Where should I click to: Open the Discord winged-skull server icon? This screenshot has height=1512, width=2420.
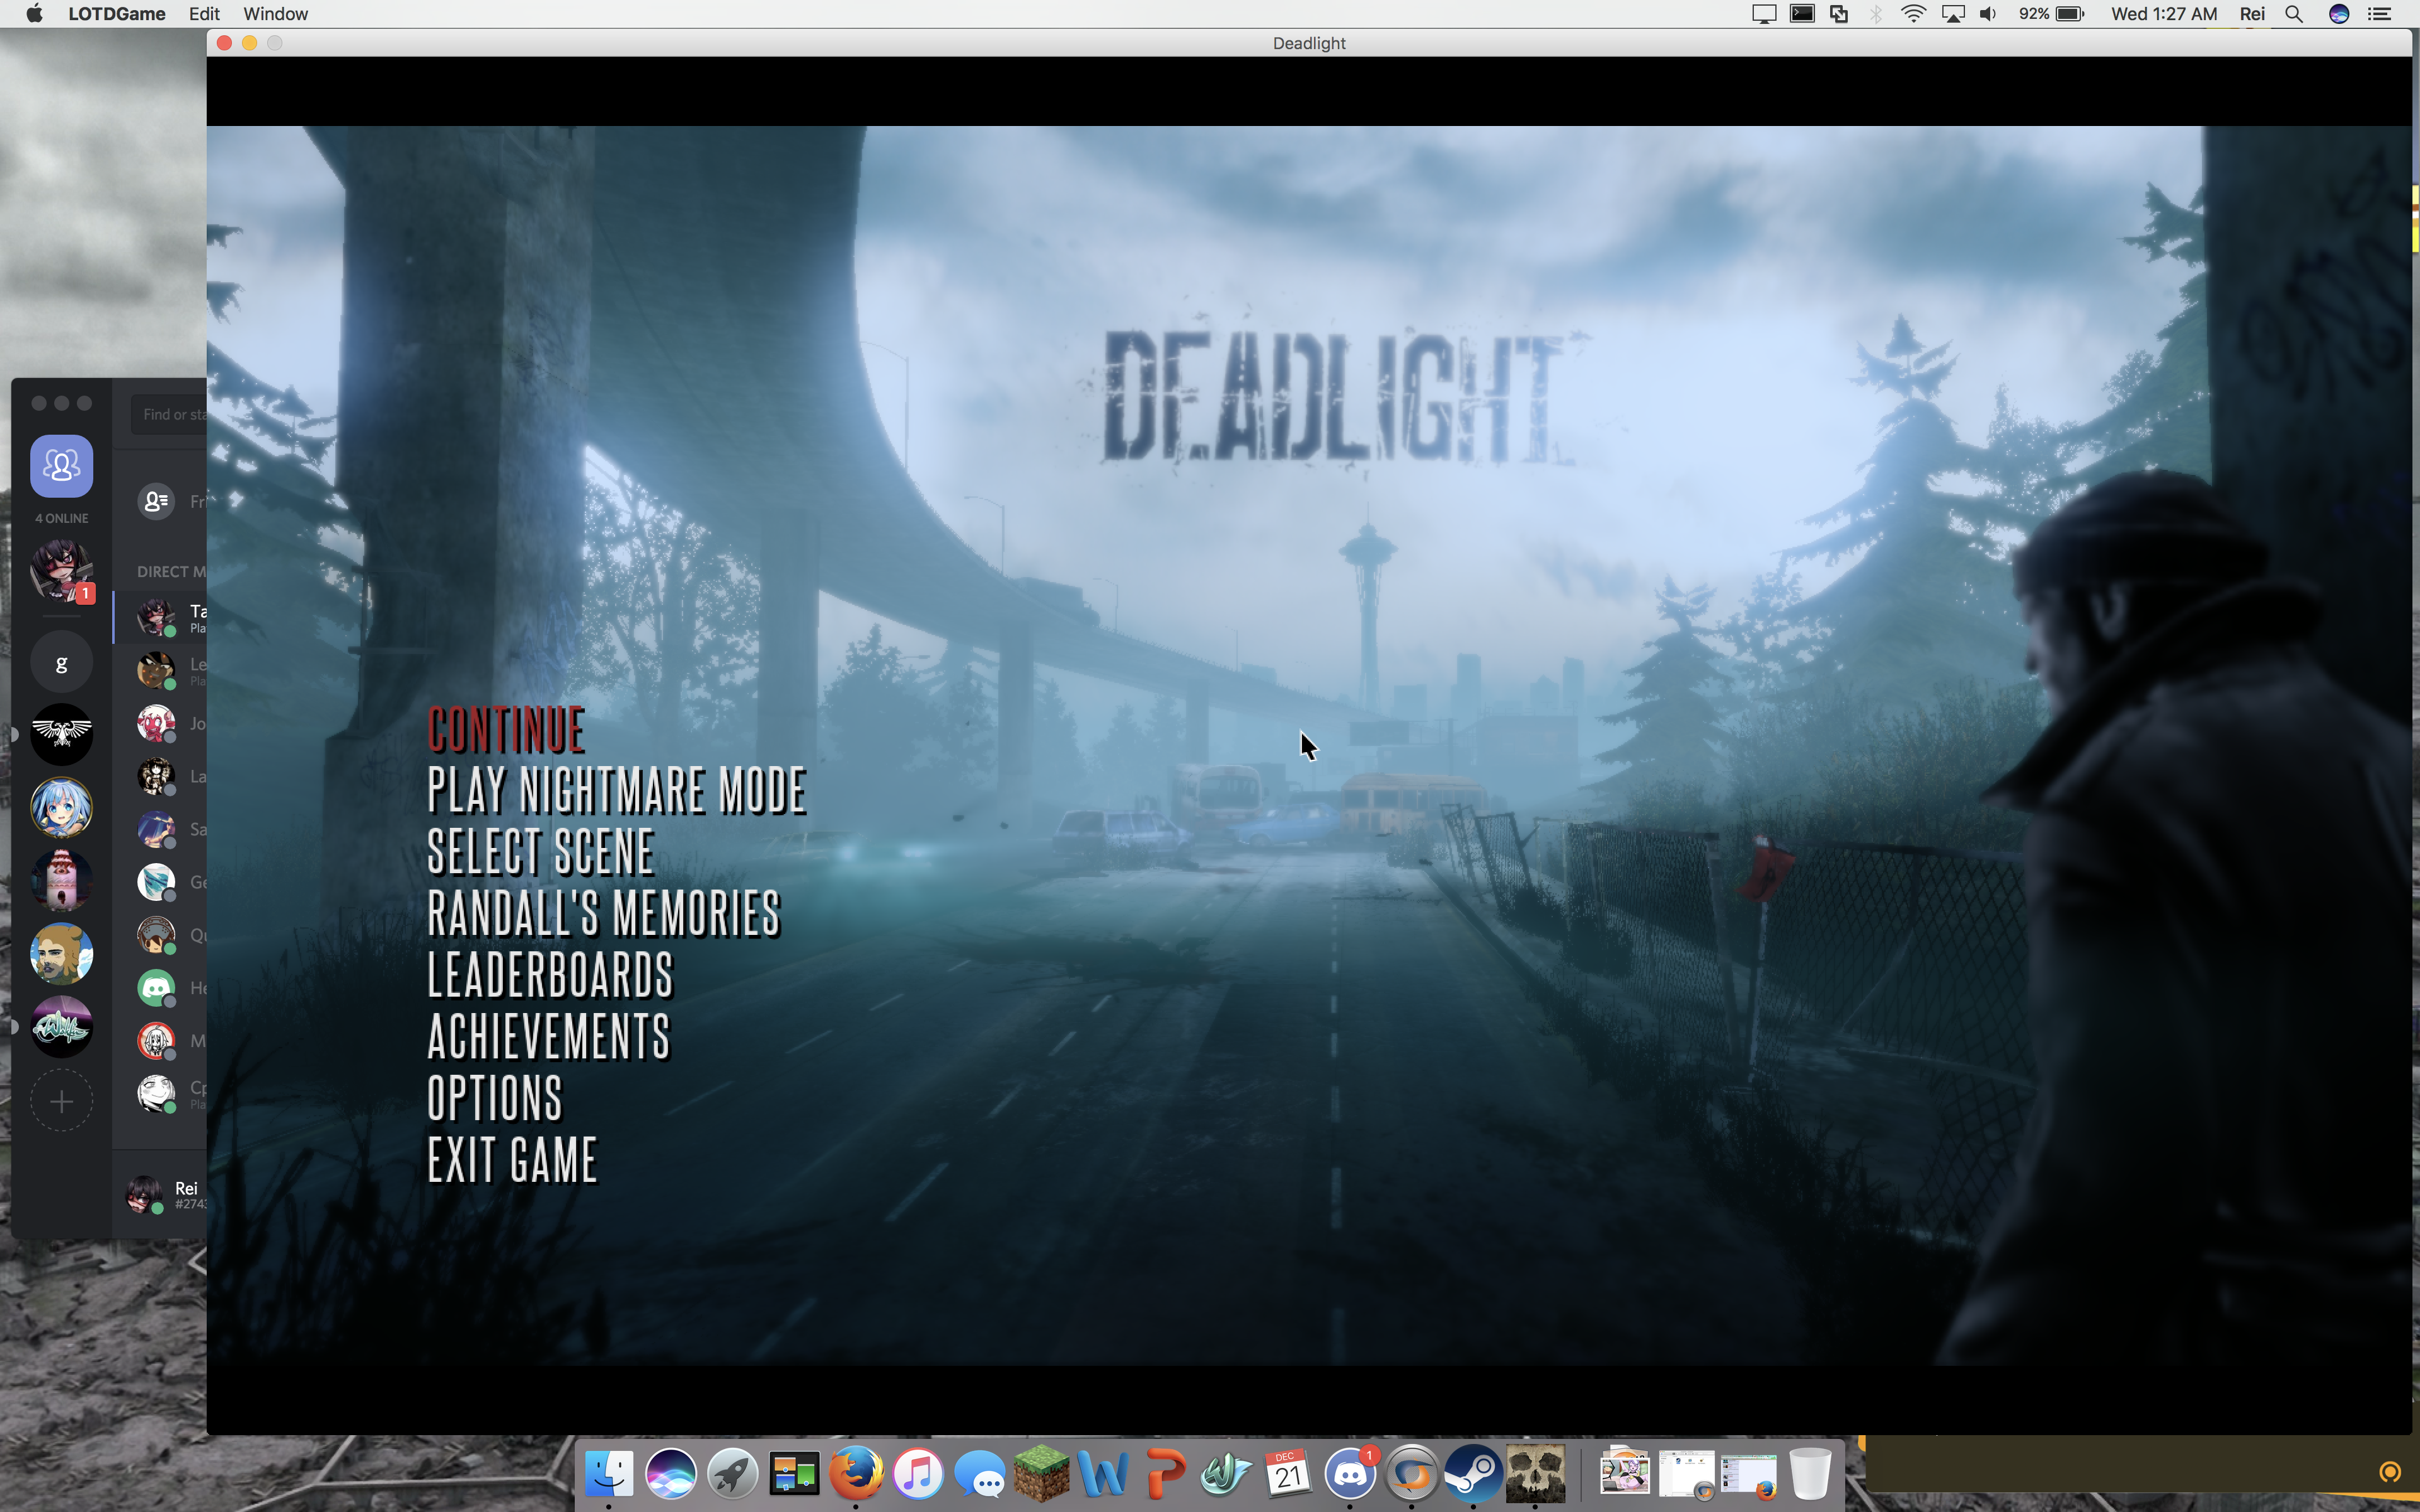61,734
